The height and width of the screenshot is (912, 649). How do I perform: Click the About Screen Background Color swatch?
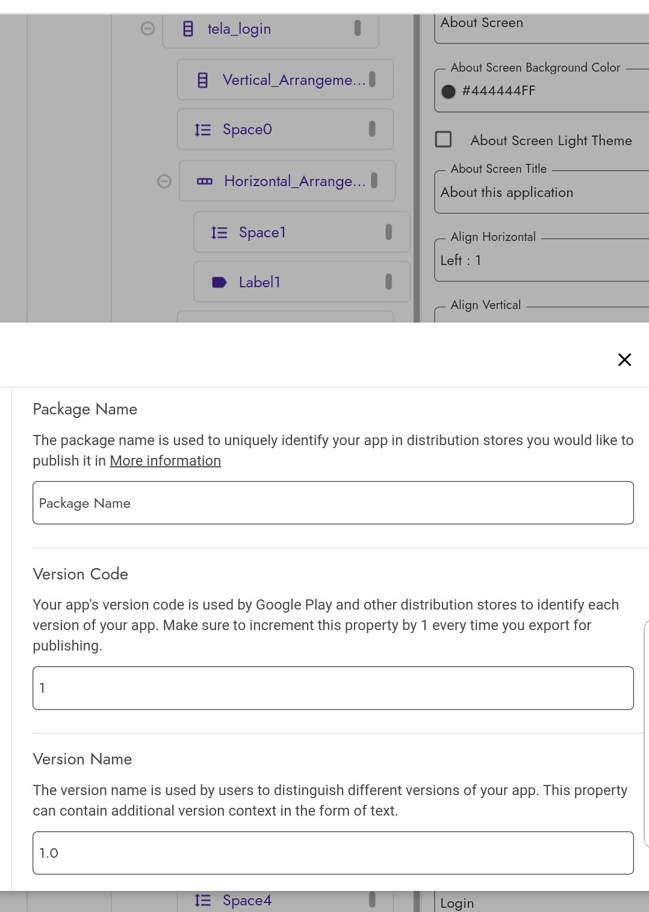(449, 92)
